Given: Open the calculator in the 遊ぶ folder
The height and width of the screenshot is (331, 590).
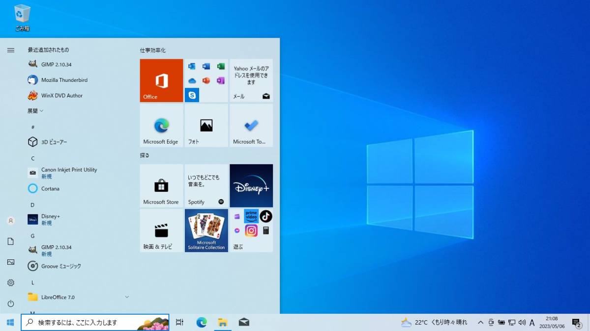Looking at the screenshot, I should [266, 230].
